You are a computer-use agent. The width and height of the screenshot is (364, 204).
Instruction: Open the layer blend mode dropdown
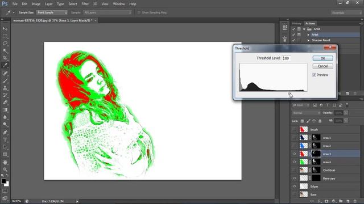[x=306, y=113]
